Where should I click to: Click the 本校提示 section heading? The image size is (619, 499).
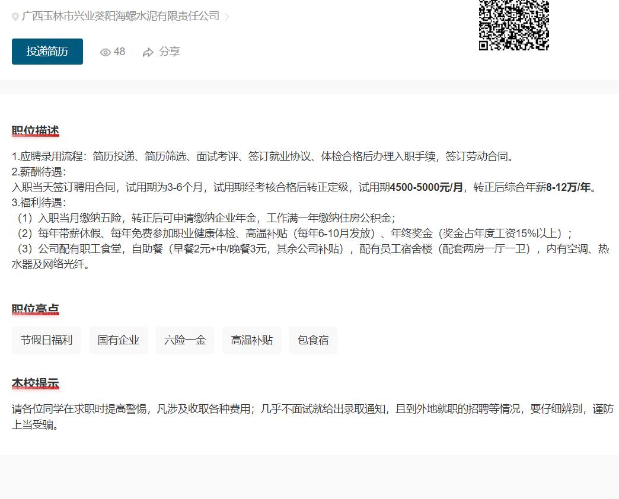[x=36, y=383]
